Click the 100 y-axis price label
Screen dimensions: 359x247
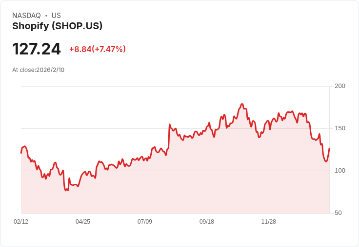[x=340, y=171]
